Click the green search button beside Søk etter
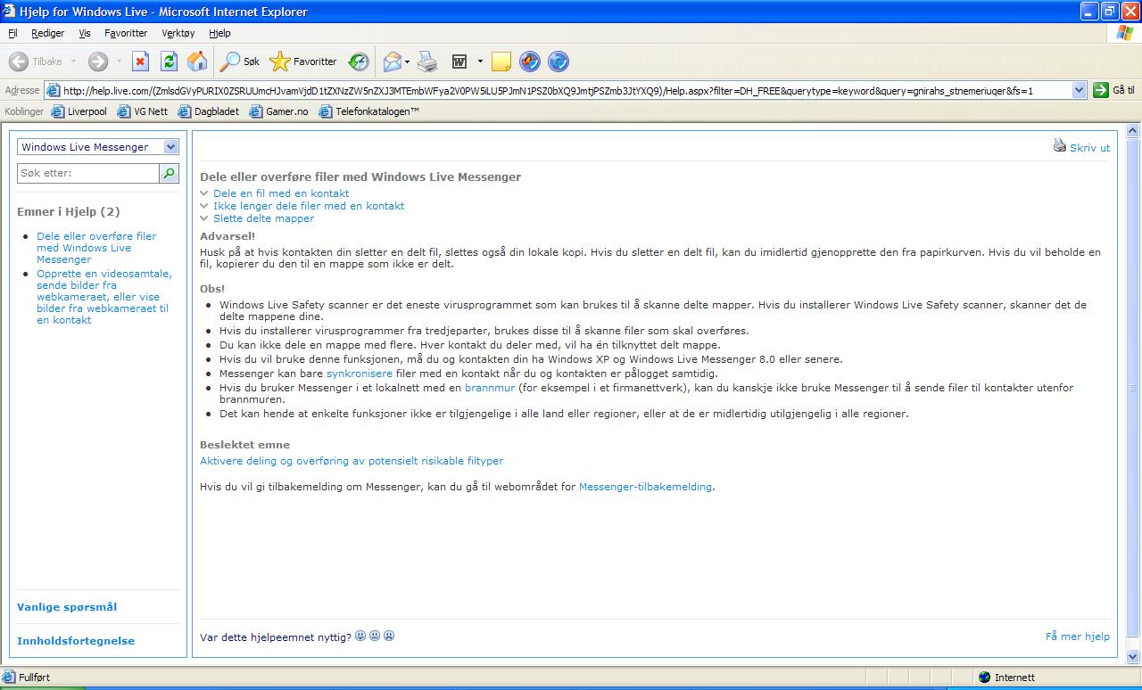Viewport: 1142px width, 690px height. click(169, 173)
